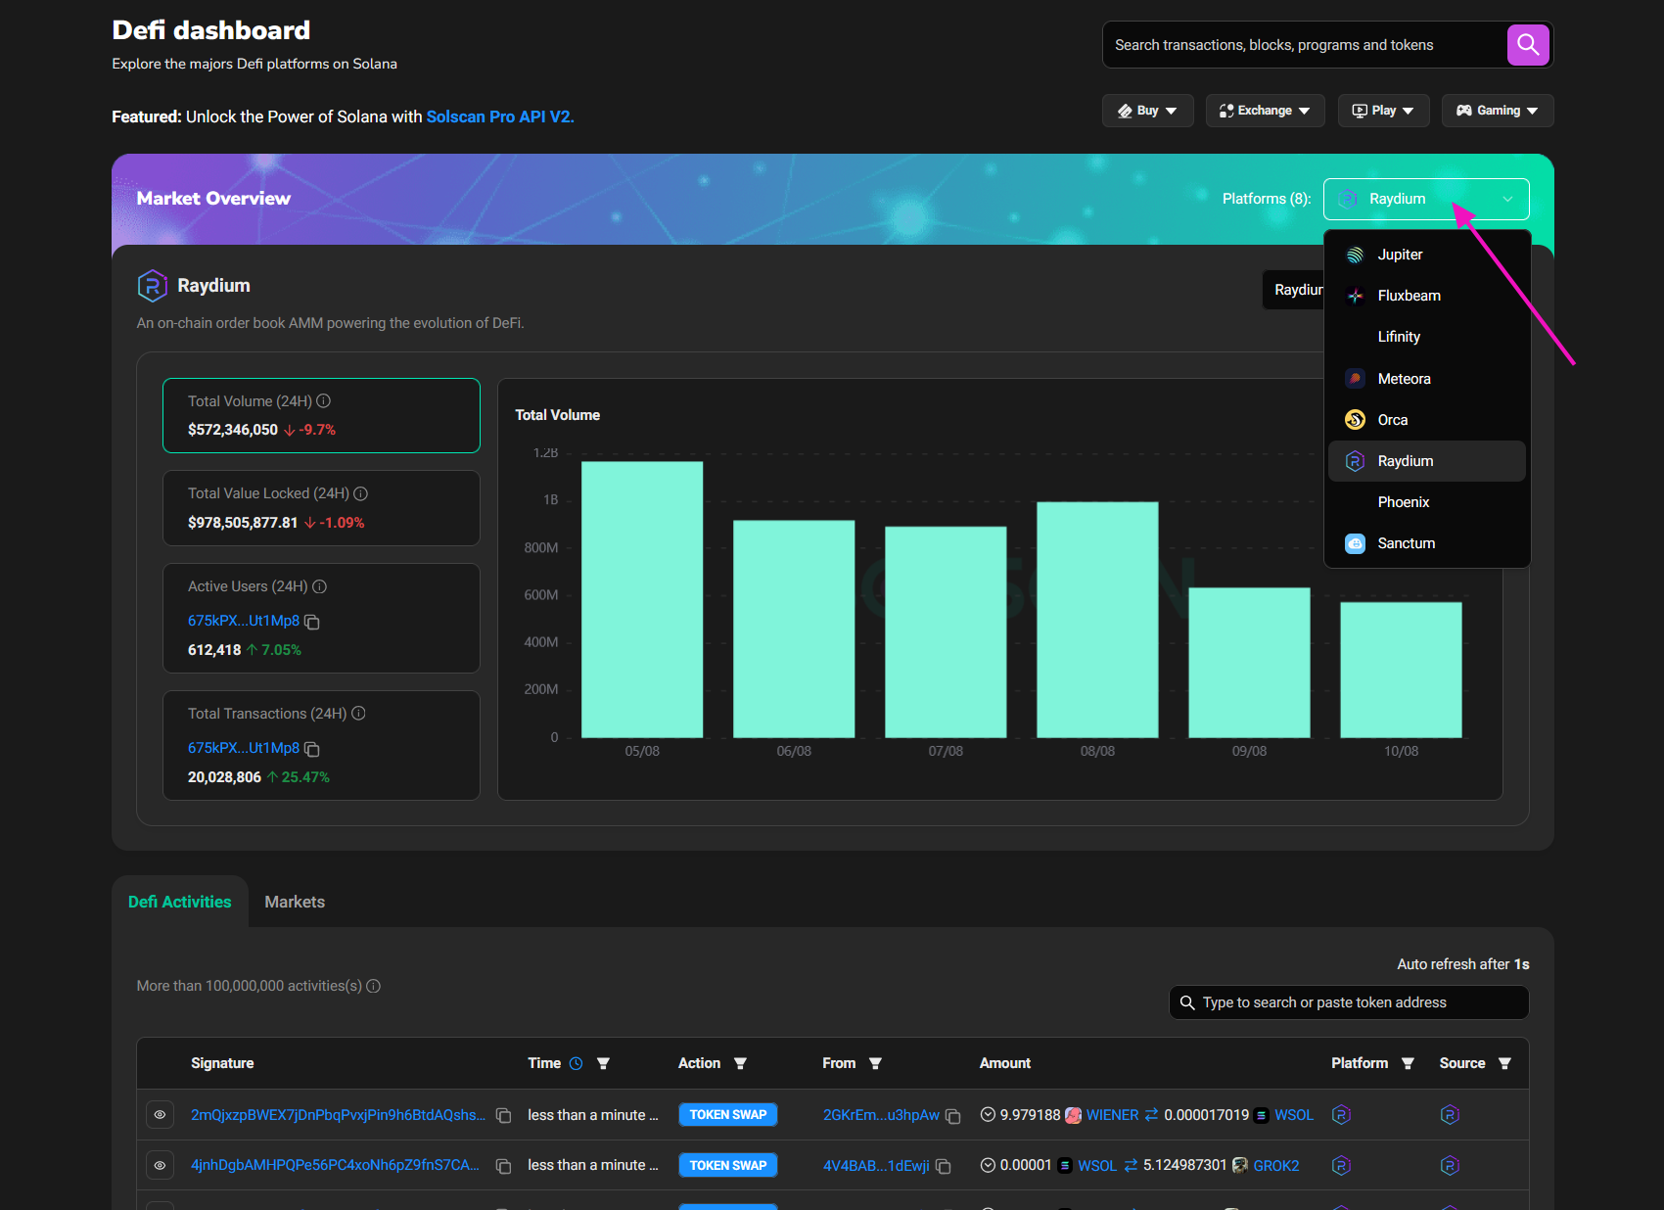Screen dimensions: 1664x1210
Task: Open the Solscan Pro API V2 link
Action: tap(500, 116)
